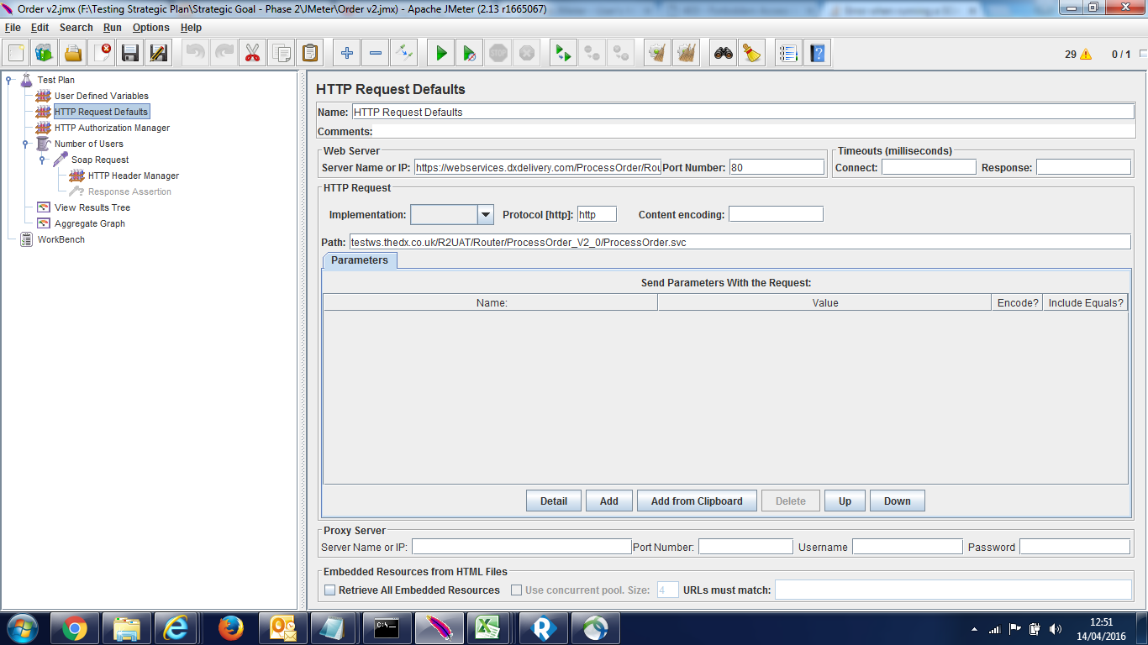Click the Clear results toolbar icon
Screen dimensions: 1148x645
tap(658, 54)
